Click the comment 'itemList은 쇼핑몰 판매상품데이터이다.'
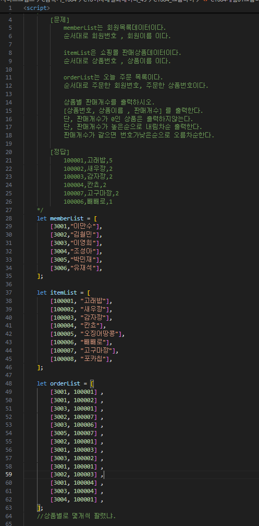Image resolution: width=259 pixels, height=526 pixels. click(122, 53)
